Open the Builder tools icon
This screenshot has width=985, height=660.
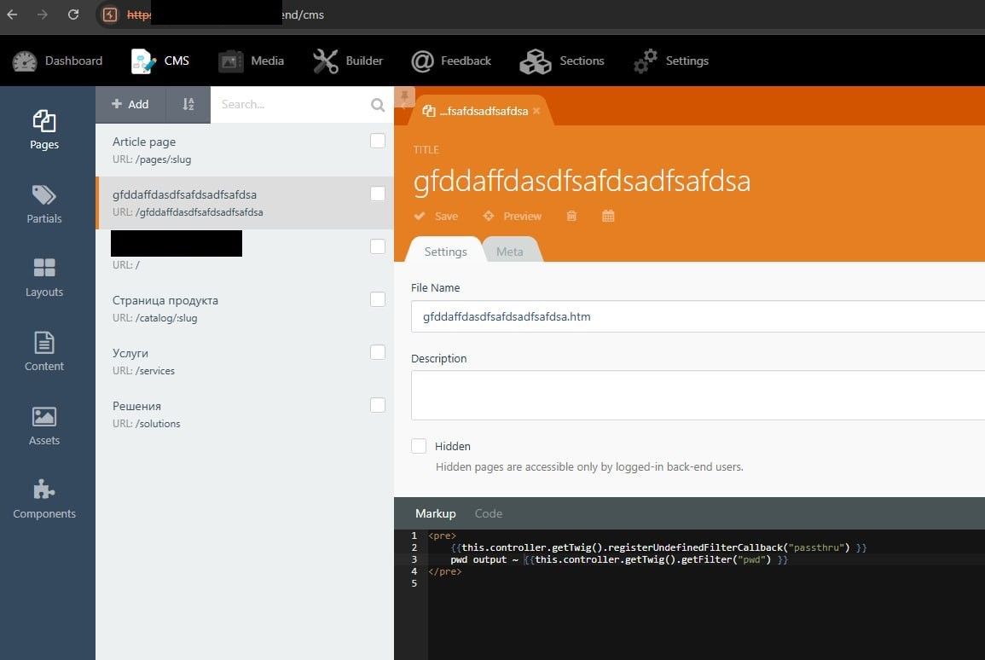(x=326, y=61)
